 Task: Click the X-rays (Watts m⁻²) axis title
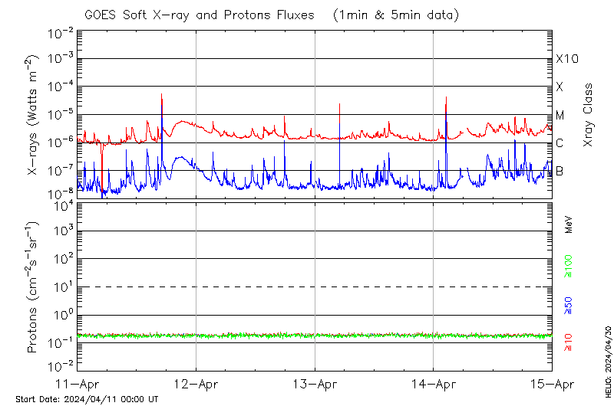click(32, 115)
